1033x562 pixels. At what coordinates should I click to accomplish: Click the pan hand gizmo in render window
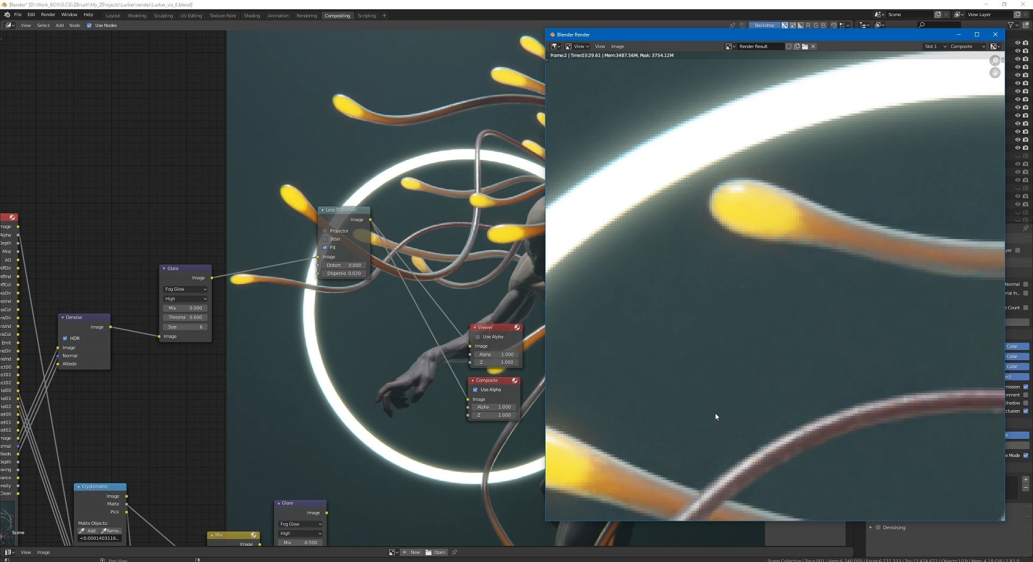995,73
